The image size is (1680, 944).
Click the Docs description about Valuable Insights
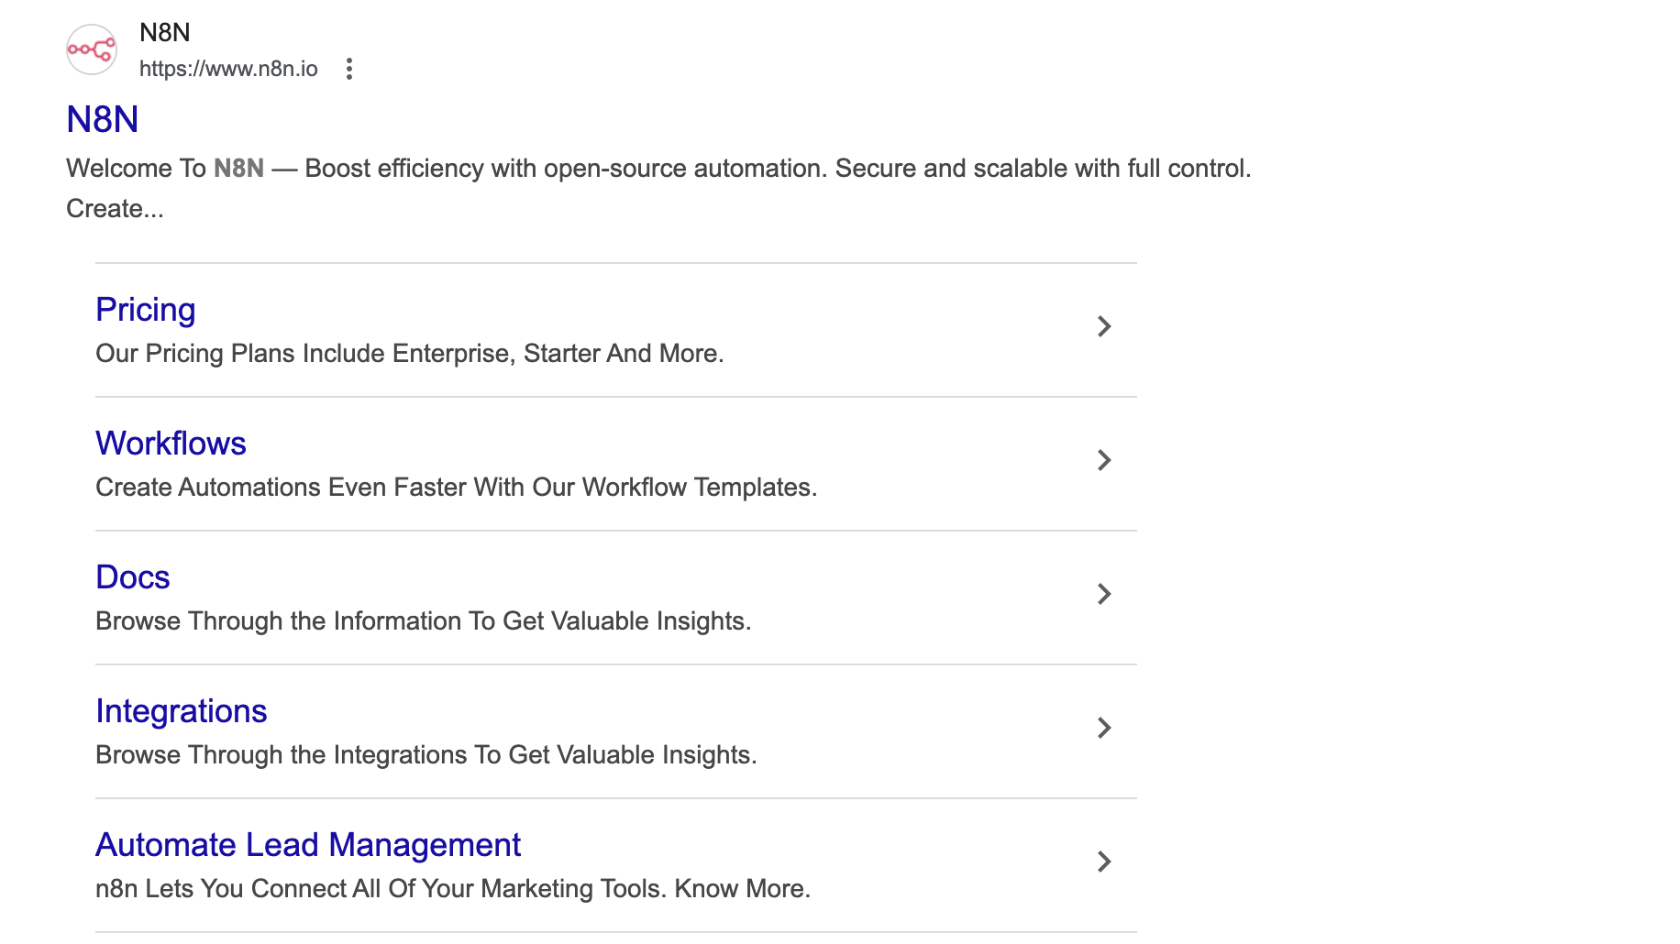point(423,621)
